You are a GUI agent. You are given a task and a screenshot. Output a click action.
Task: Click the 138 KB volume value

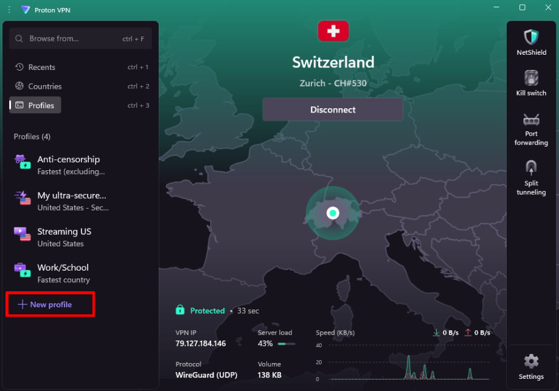pos(269,375)
